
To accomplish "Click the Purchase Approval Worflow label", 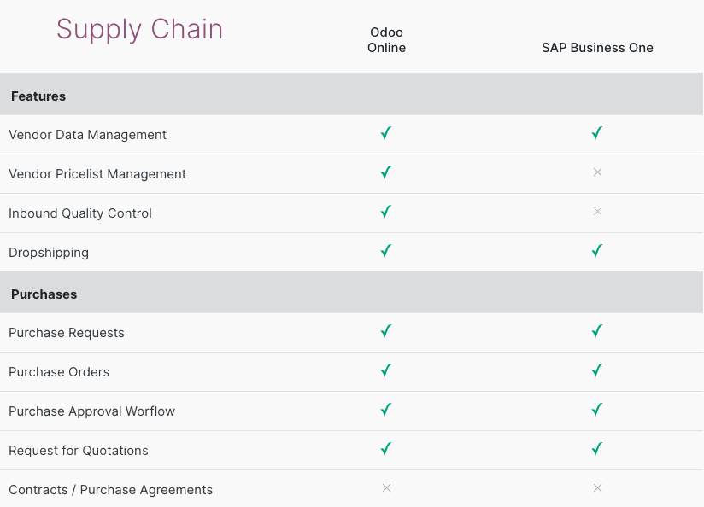I will 91,411.
